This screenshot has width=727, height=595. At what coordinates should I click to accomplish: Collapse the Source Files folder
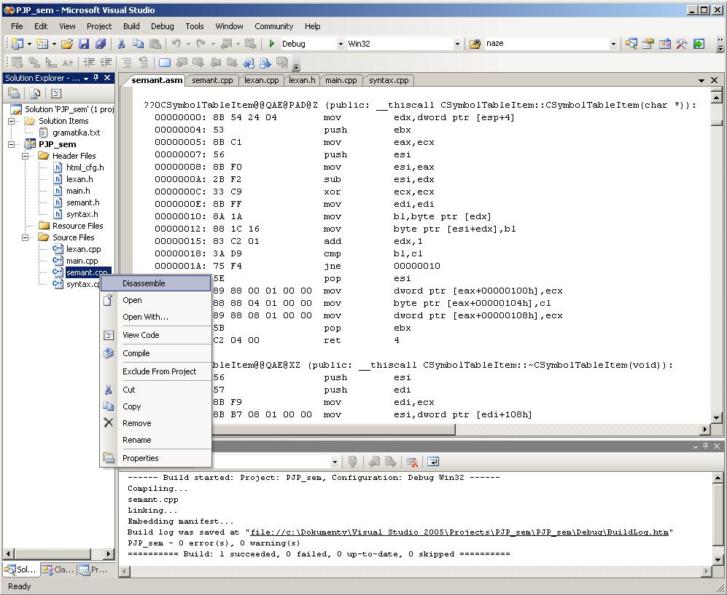(x=25, y=237)
